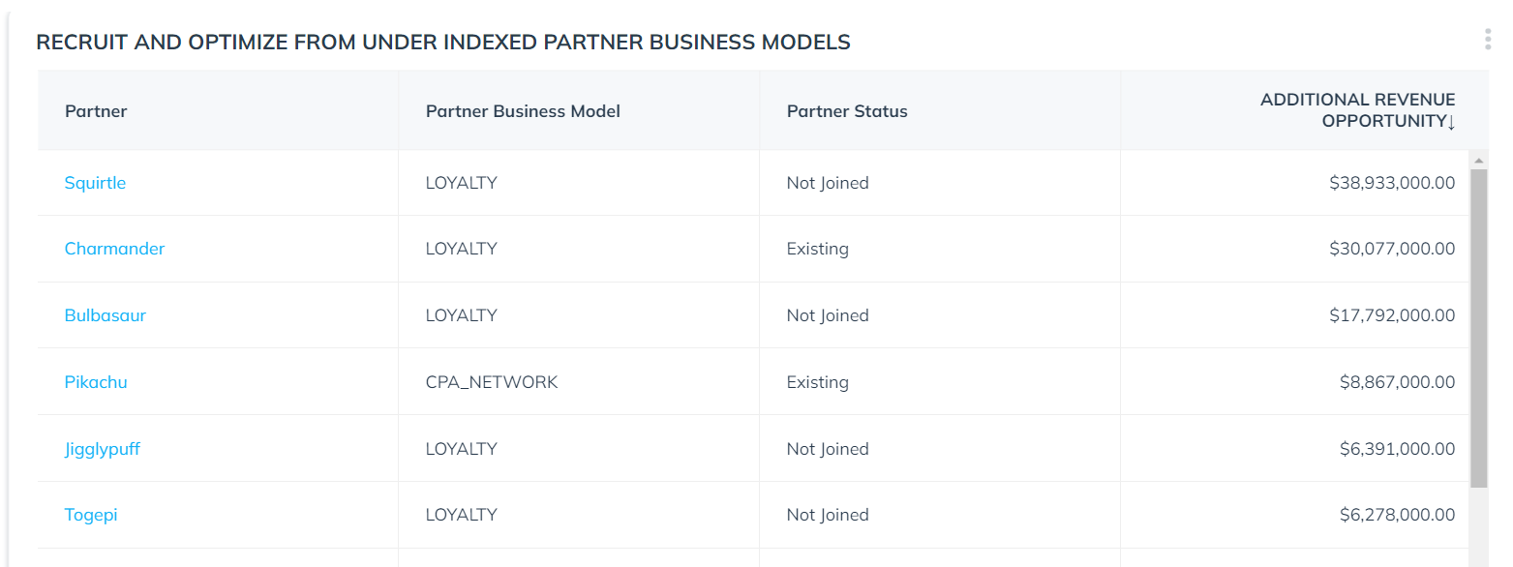1513x567 pixels.
Task: Click the vertical scrollbar thumb
Action: (x=1478, y=329)
